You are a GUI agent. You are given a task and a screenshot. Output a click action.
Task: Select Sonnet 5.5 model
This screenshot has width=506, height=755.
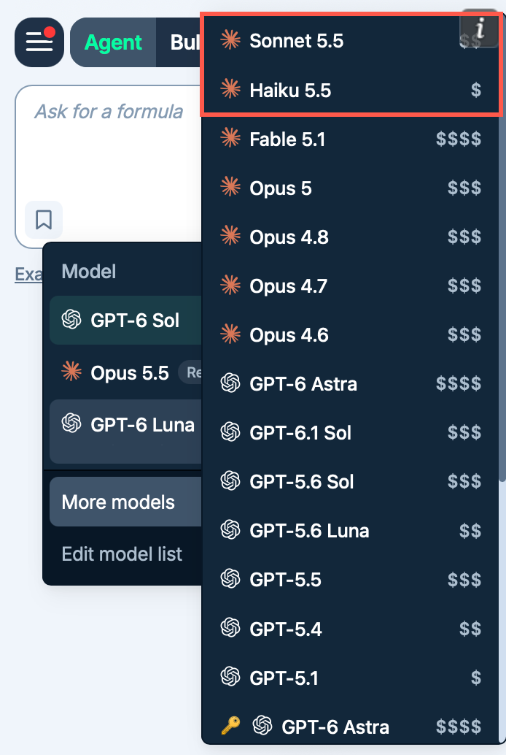pos(351,40)
